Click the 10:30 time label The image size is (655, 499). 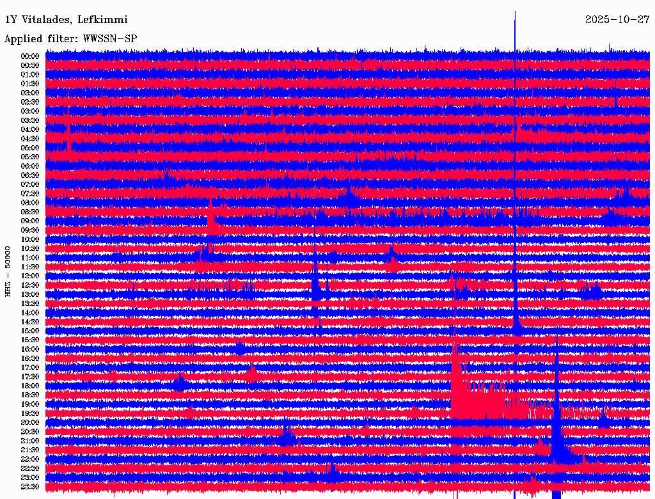tap(29, 249)
